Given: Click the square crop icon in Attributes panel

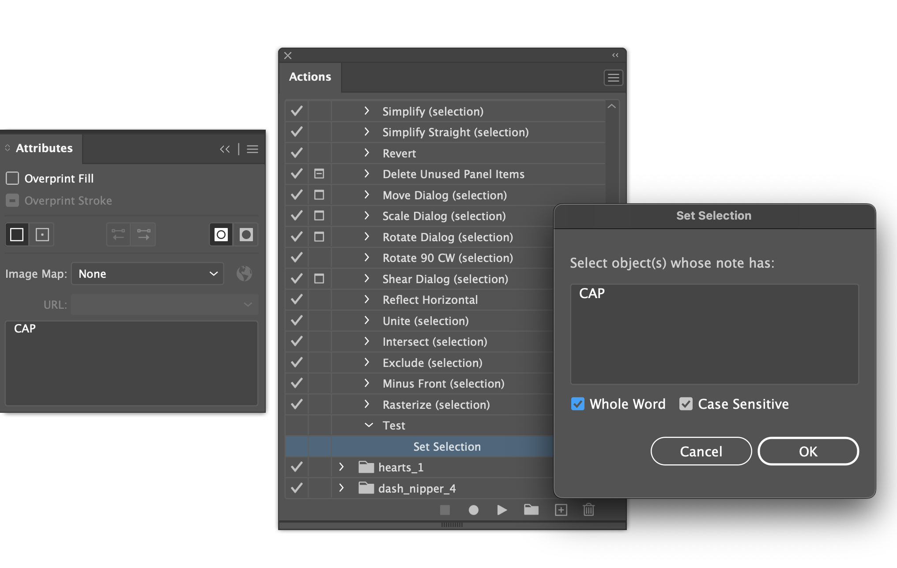Looking at the screenshot, I should click(16, 234).
